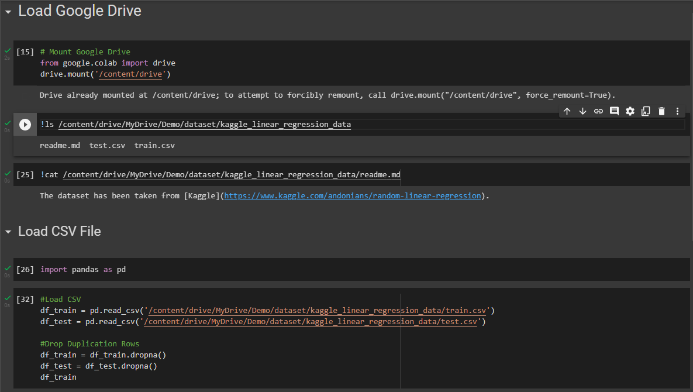Move the selected cell up

click(x=567, y=111)
